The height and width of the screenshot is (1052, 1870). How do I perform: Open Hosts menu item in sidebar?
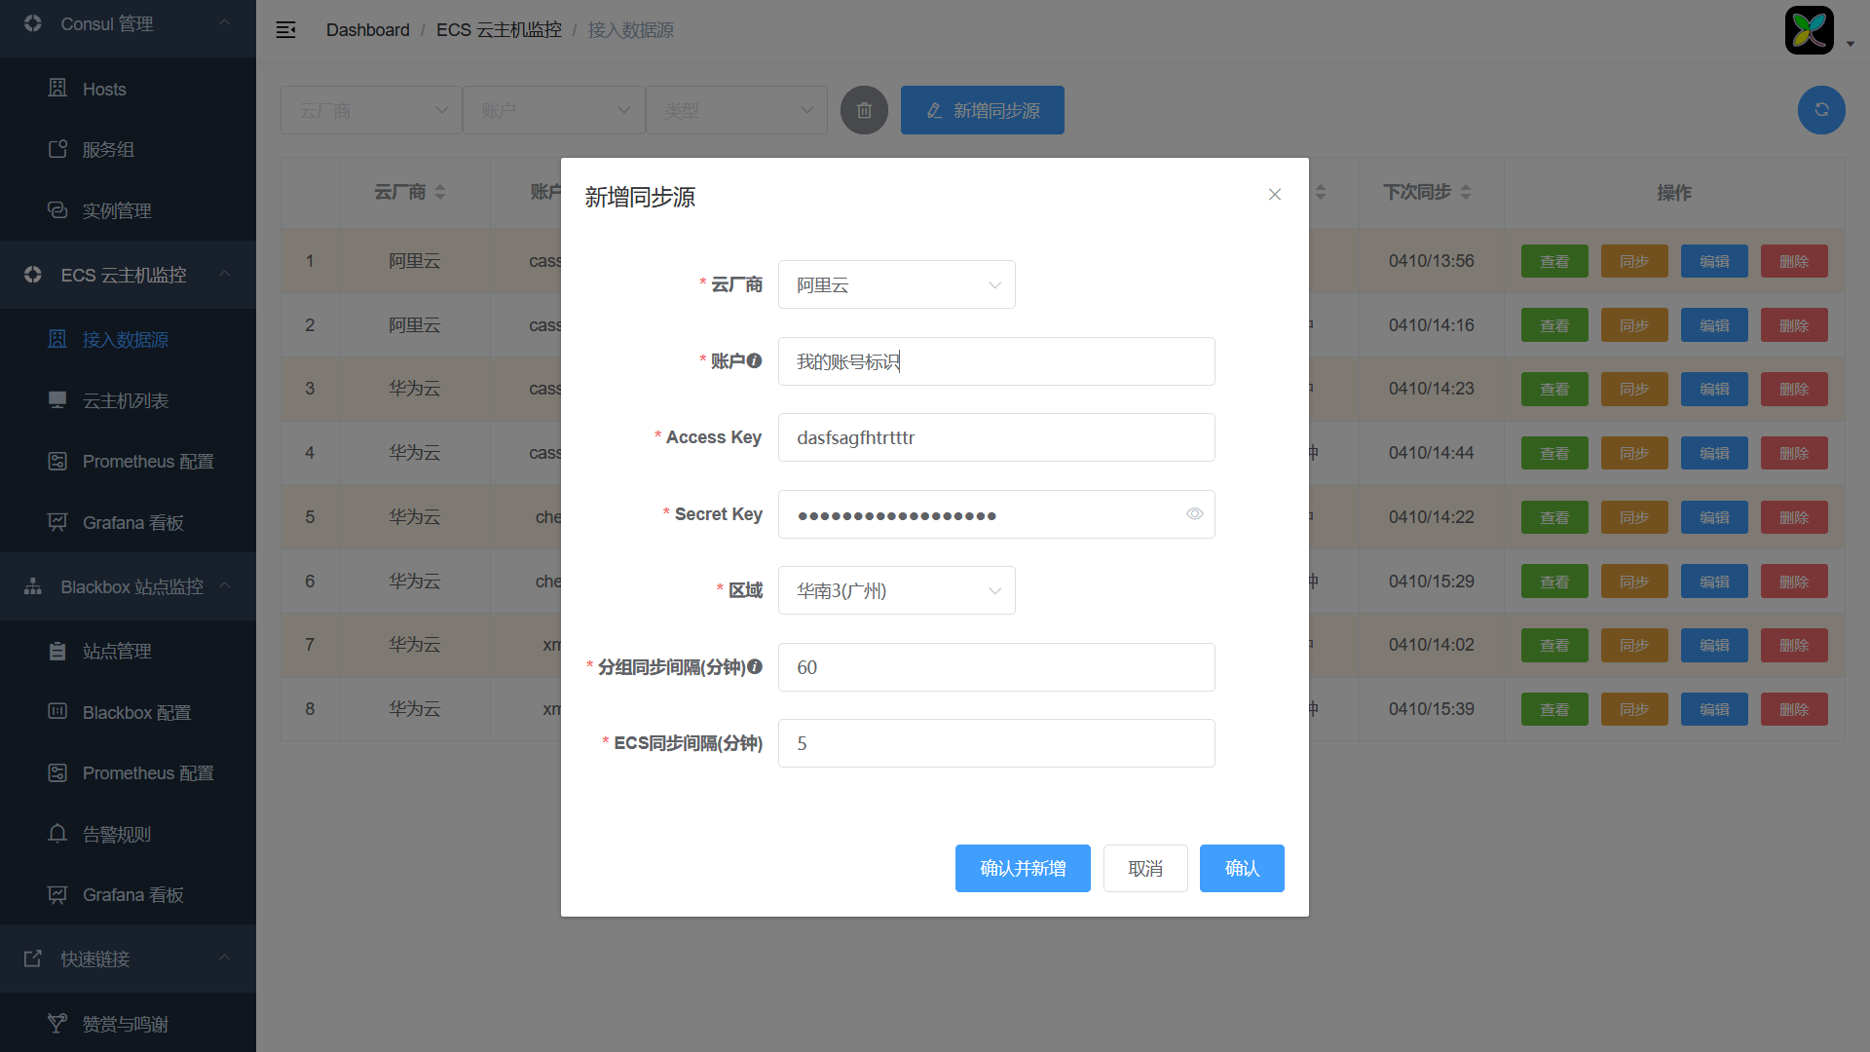pos(104,89)
